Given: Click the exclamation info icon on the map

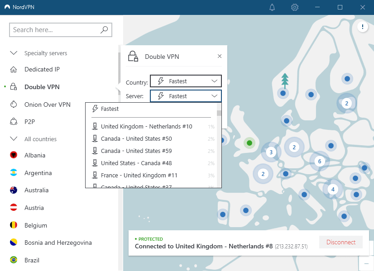Looking at the screenshot, I should 363,27.
